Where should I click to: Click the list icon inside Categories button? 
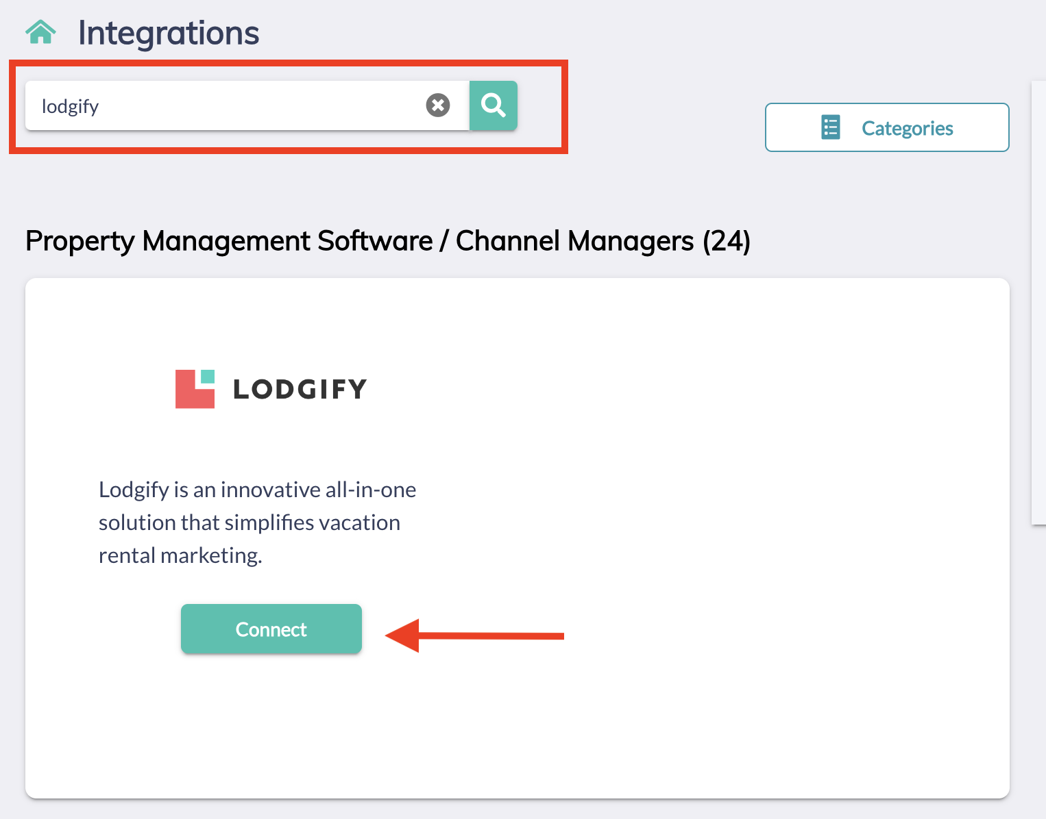(x=830, y=127)
